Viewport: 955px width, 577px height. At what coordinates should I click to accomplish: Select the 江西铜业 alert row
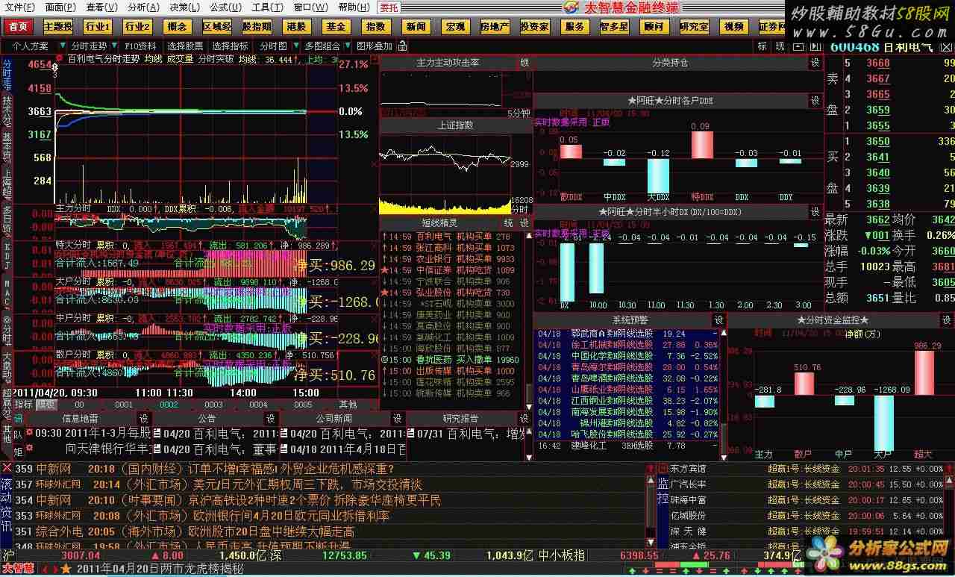pos(626,401)
